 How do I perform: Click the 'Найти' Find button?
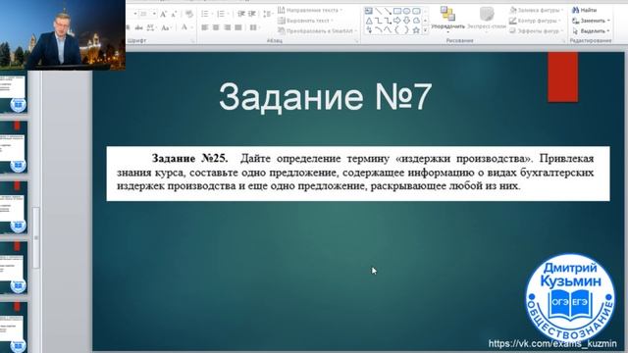point(585,10)
